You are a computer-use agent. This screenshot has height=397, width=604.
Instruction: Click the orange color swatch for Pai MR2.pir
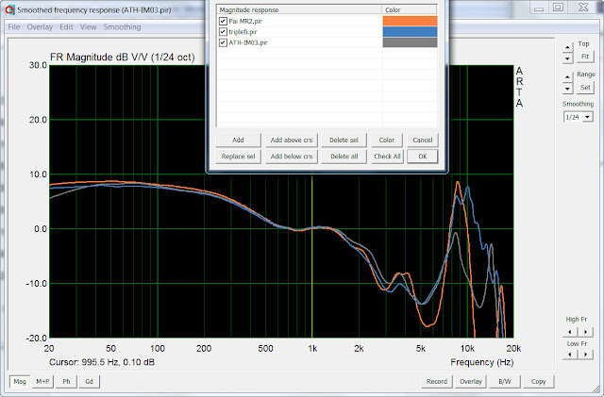tap(410, 21)
